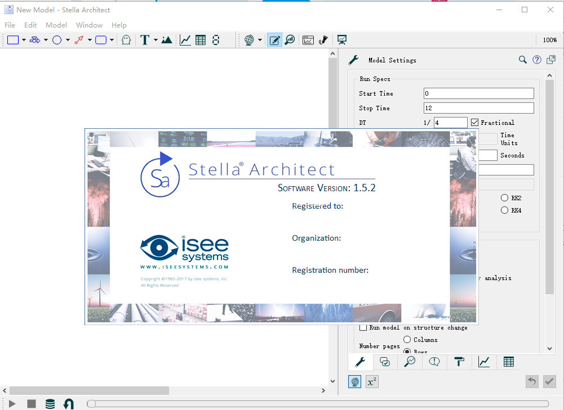Click the Stop Time input field
The image size is (564, 410).
(x=479, y=108)
